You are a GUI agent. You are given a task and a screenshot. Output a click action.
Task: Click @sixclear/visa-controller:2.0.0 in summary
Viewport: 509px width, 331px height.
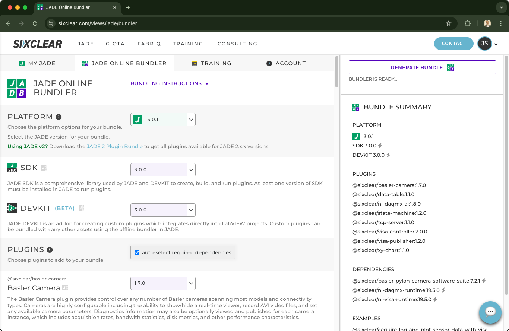[390, 232]
